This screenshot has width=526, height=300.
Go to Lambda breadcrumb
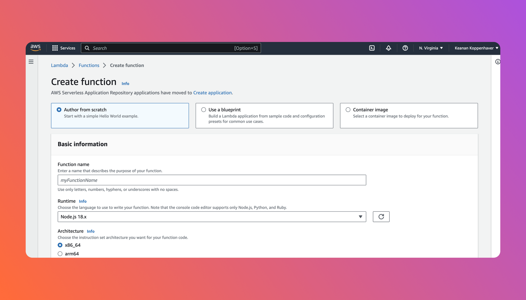[x=59, y=65]
